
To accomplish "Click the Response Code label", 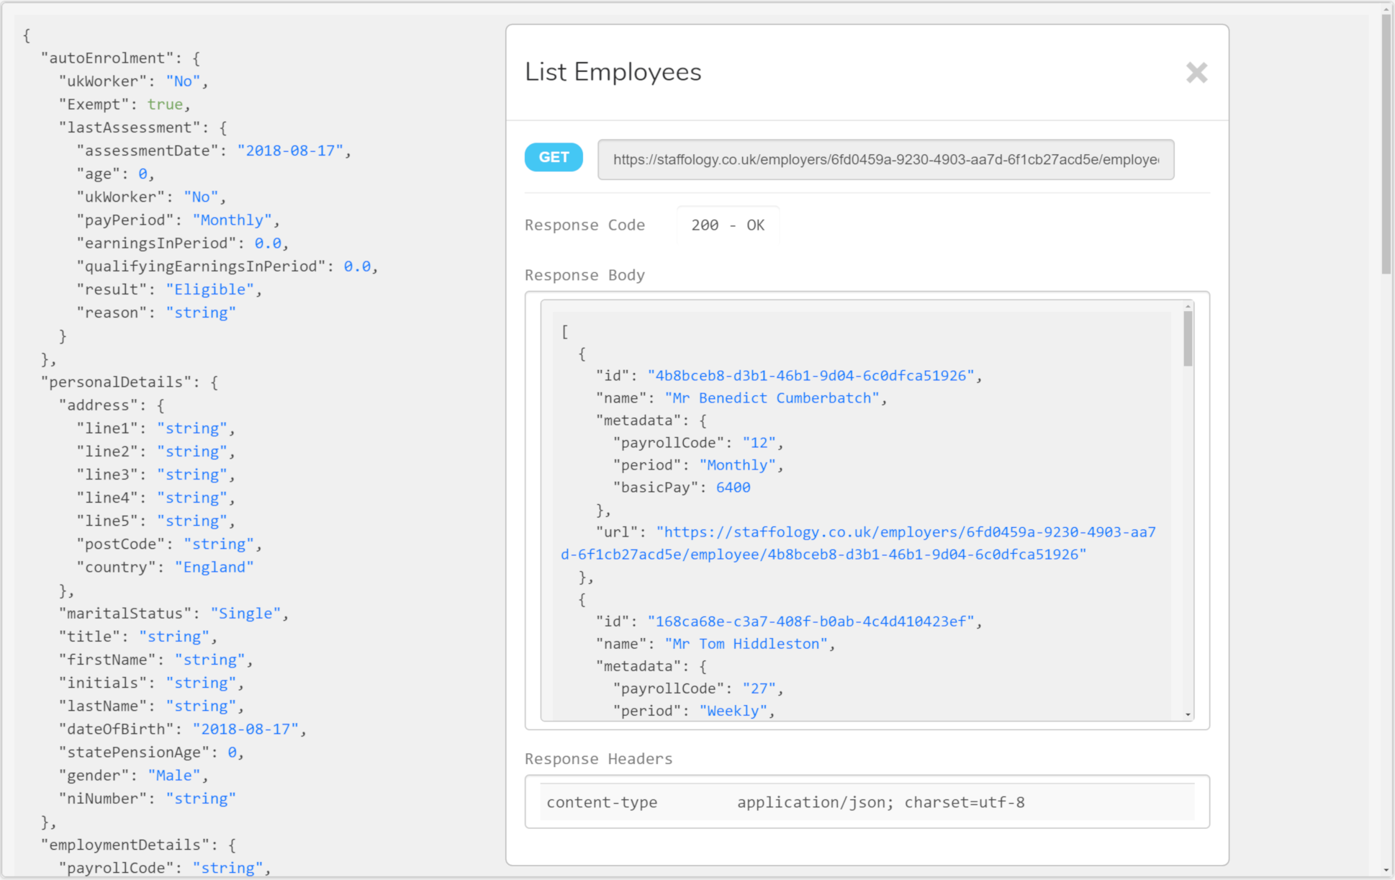I will 584,225.
